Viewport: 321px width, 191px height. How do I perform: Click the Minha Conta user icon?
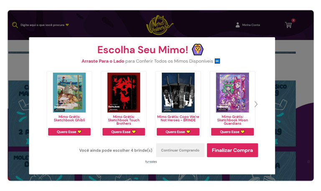click(237, 25)
